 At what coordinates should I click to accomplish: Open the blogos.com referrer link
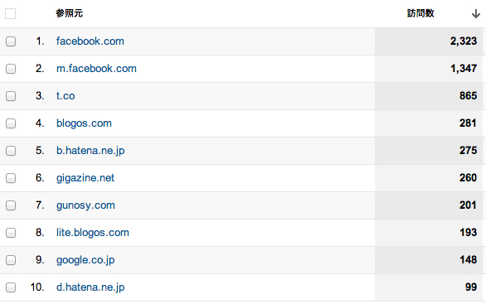tap(84, 123)
